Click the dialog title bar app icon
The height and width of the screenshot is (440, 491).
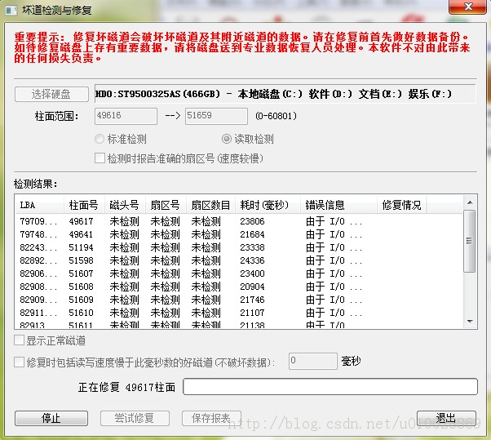[x=11, y=11]
